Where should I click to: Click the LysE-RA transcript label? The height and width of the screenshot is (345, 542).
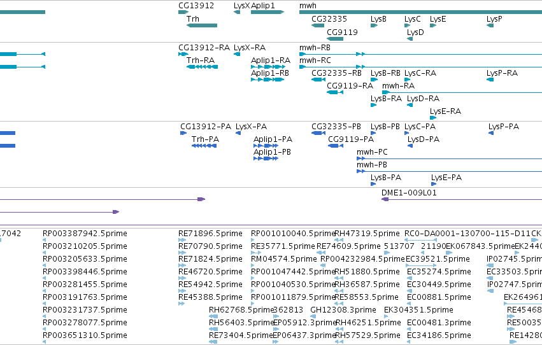[446, 111]
